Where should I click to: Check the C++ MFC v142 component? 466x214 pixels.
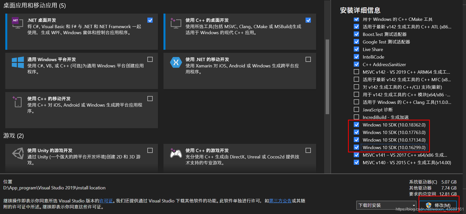[356, 79]
